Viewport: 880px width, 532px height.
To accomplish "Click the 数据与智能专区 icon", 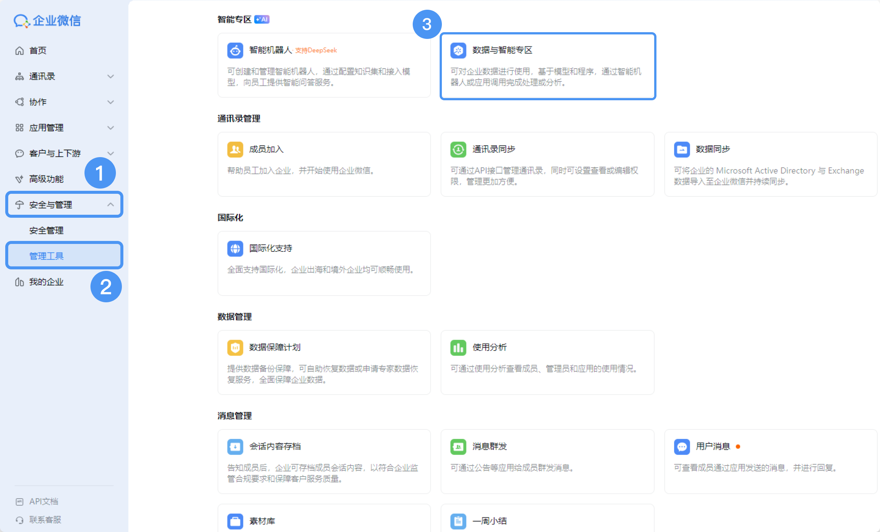I will click(x=458, y=51).
